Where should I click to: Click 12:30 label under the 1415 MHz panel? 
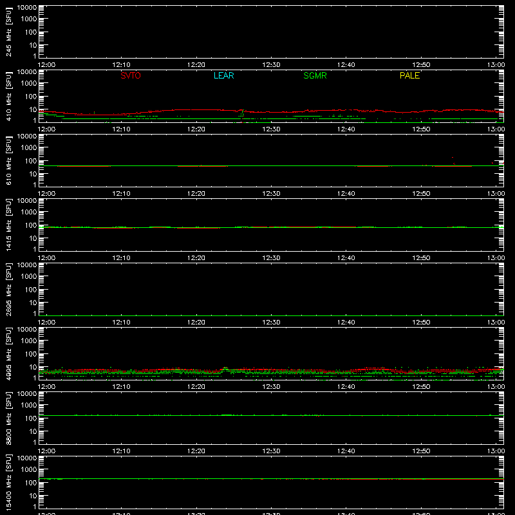[271, 258]
